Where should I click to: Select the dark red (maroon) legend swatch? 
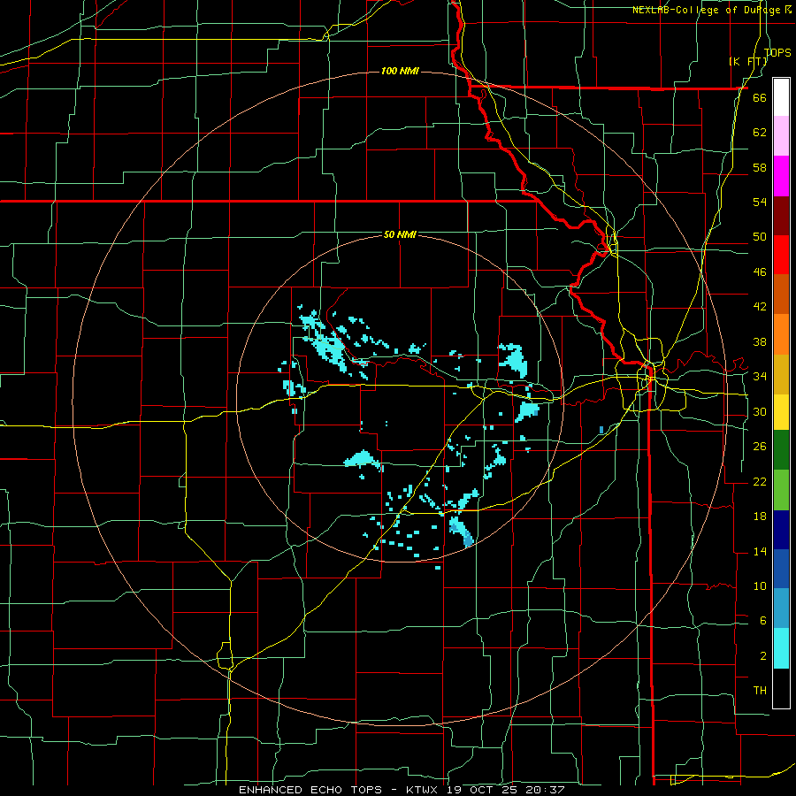coord(781,216)
